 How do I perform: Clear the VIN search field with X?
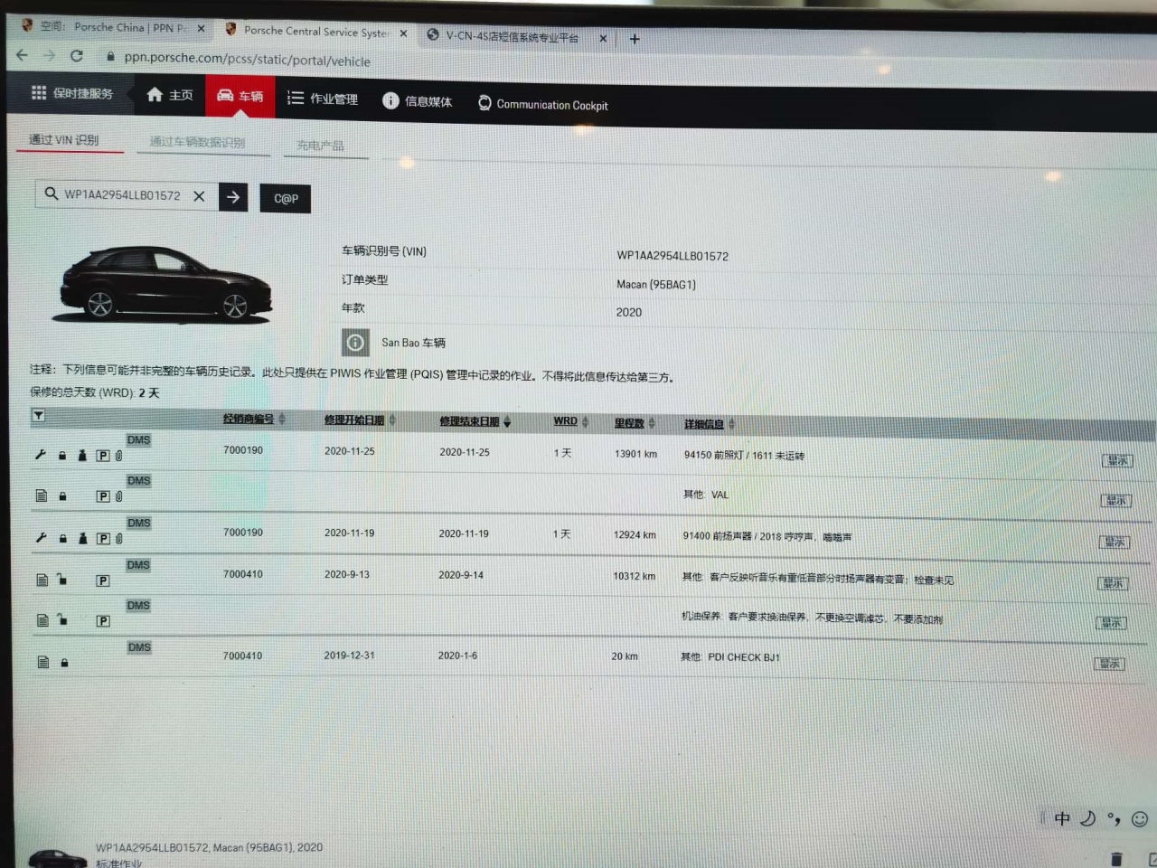199,196
